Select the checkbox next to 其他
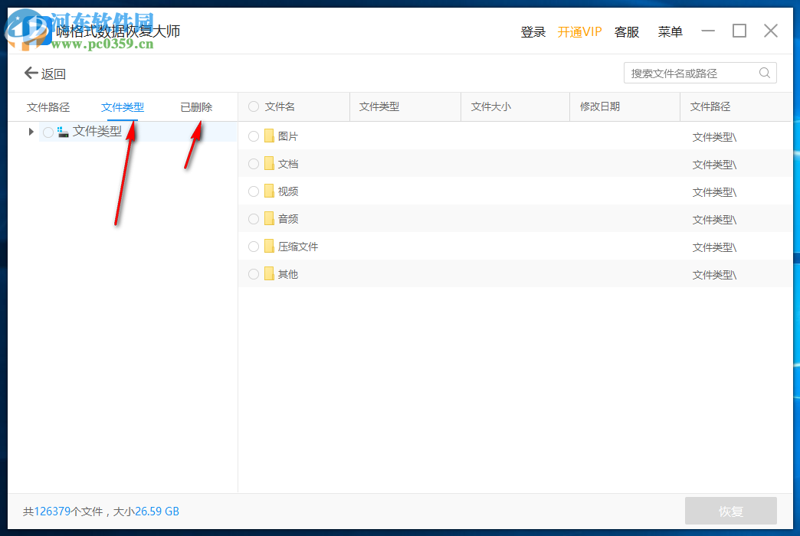 (x=253, y=273)
